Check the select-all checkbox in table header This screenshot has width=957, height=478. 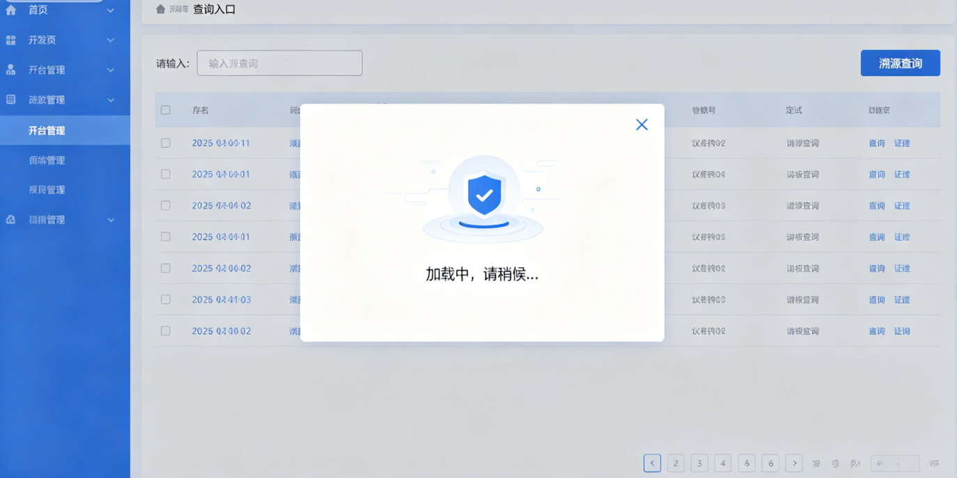pyautogui.click(x=165, y=110)
